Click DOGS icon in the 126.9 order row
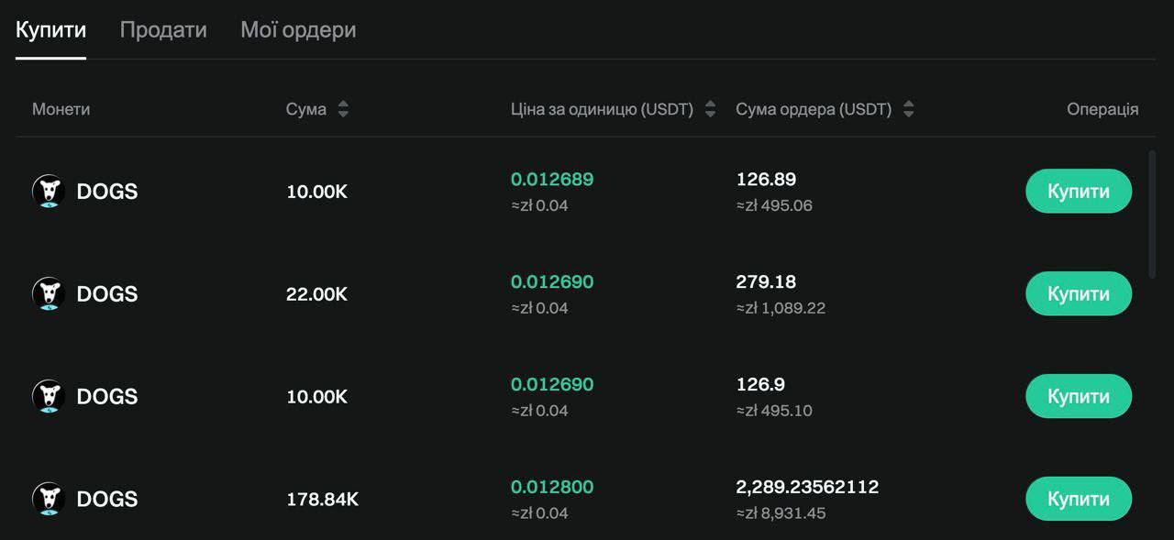 tap(49, 397)
